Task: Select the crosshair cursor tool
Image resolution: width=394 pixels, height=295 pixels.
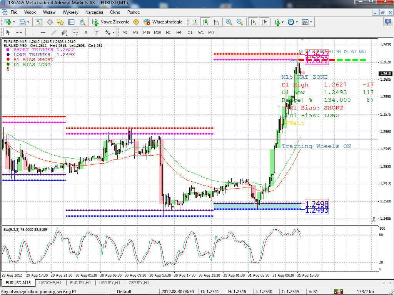Action: click(19, 32)
